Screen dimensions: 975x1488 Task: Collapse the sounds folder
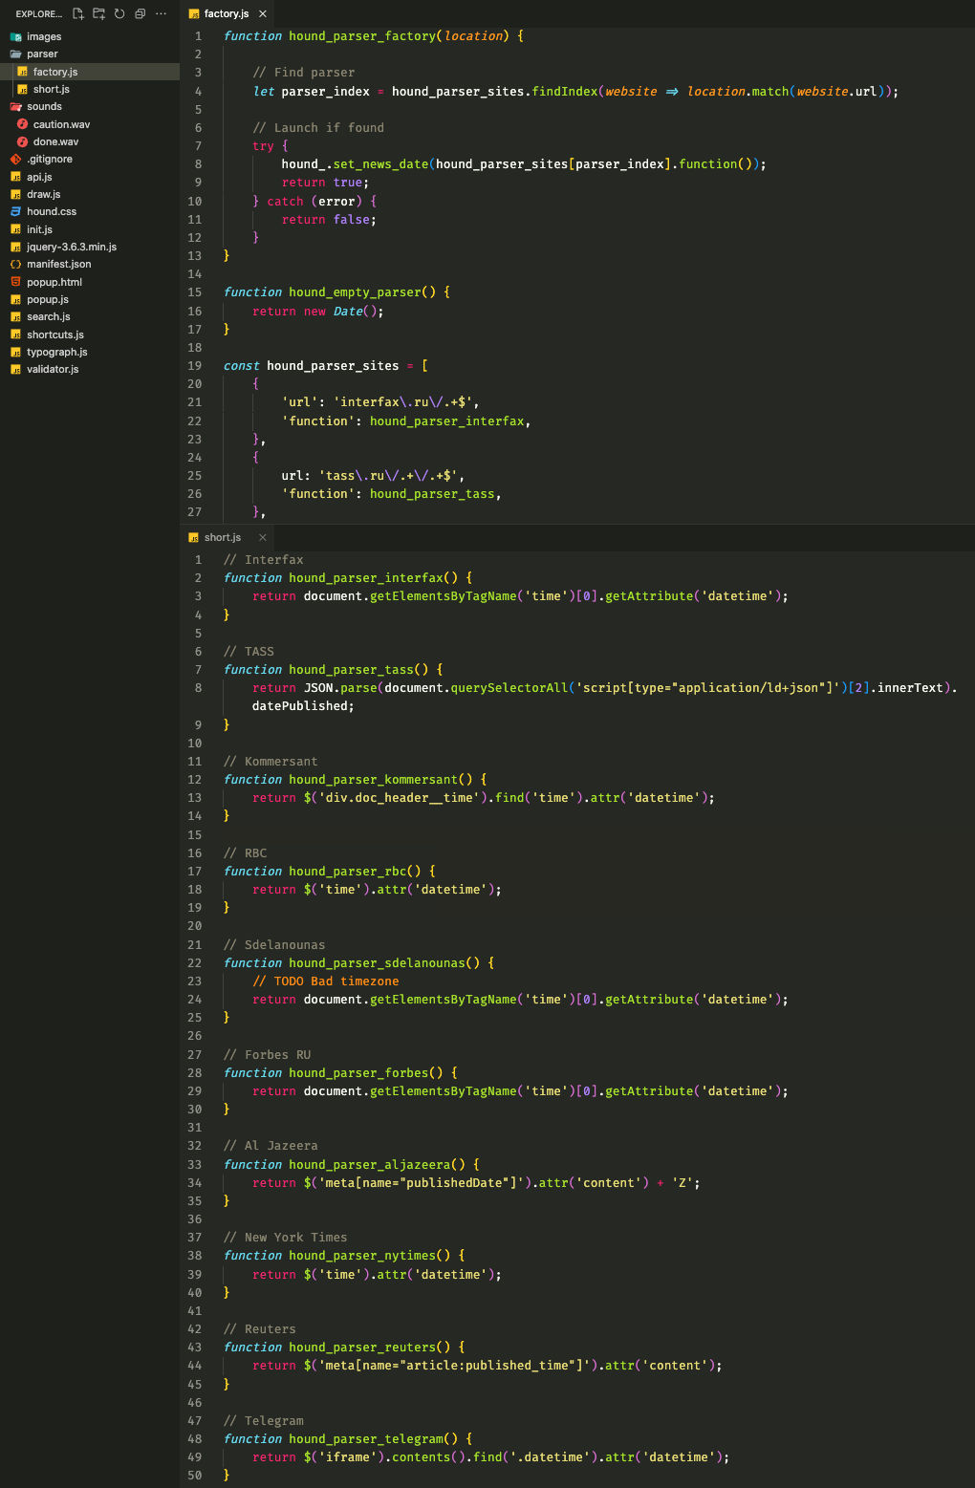(x=90, y=106)
